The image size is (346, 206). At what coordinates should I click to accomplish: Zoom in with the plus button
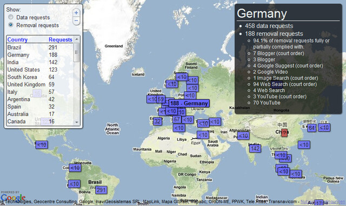tap(76, 13)
